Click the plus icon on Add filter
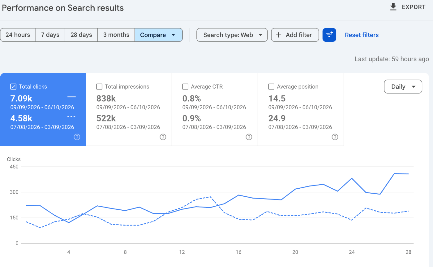The height and width of the screenshot is (267, 433). (278, 35)
